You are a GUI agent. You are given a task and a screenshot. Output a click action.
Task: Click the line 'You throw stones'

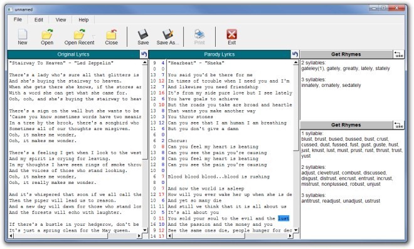(190, 117)
